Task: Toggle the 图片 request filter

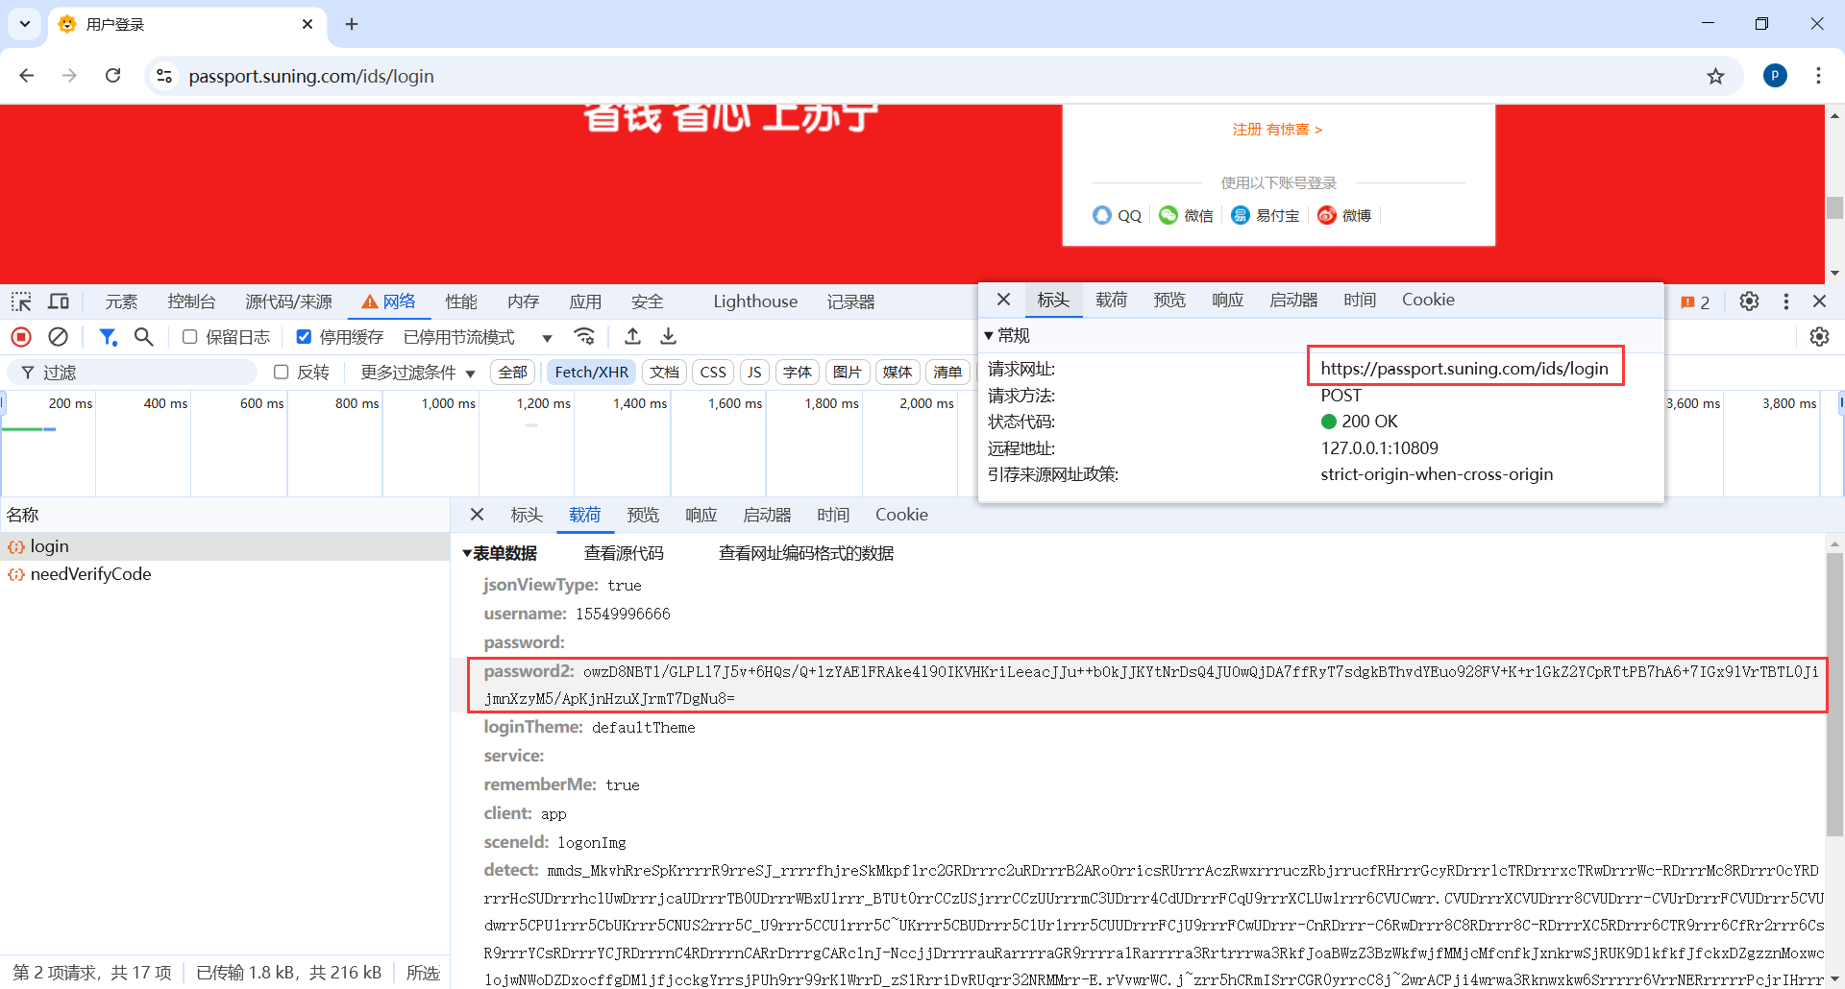Action: [848, 373]
